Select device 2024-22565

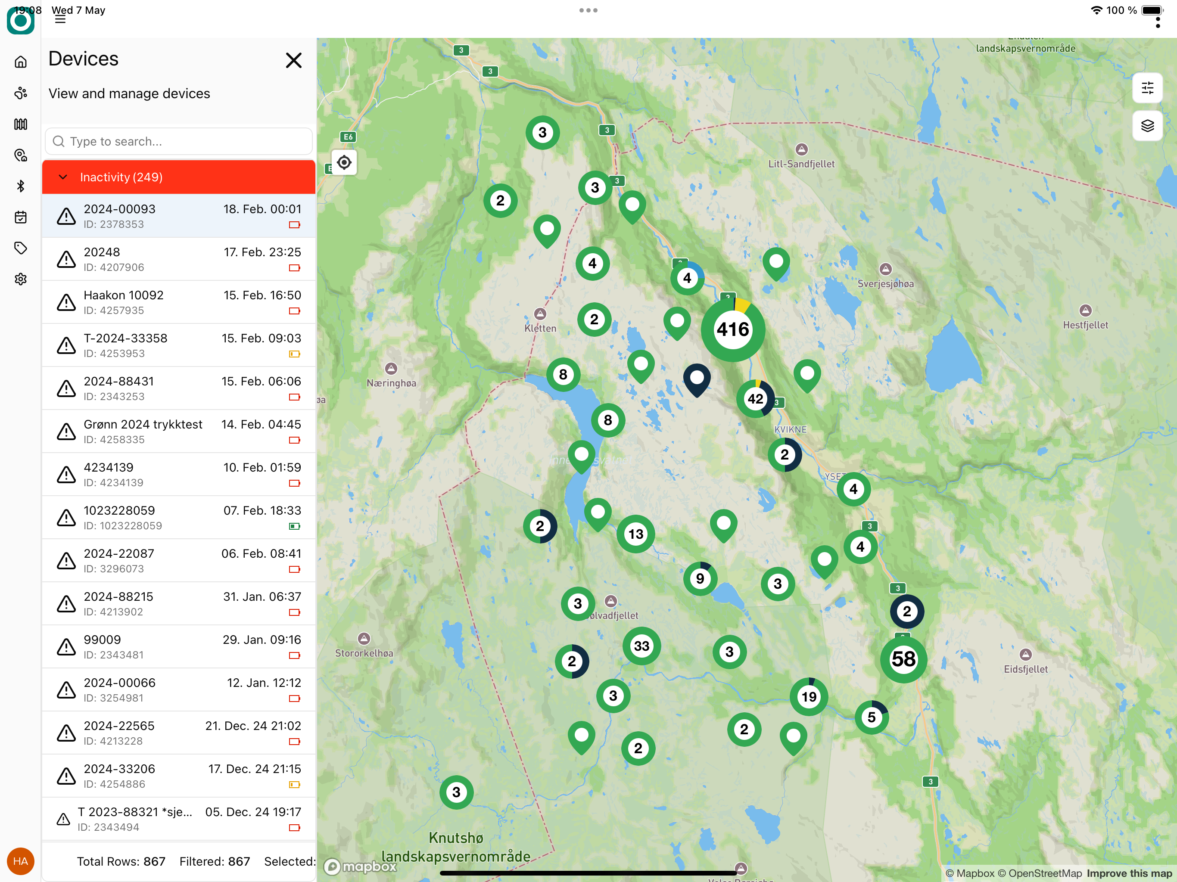(179, 733)
